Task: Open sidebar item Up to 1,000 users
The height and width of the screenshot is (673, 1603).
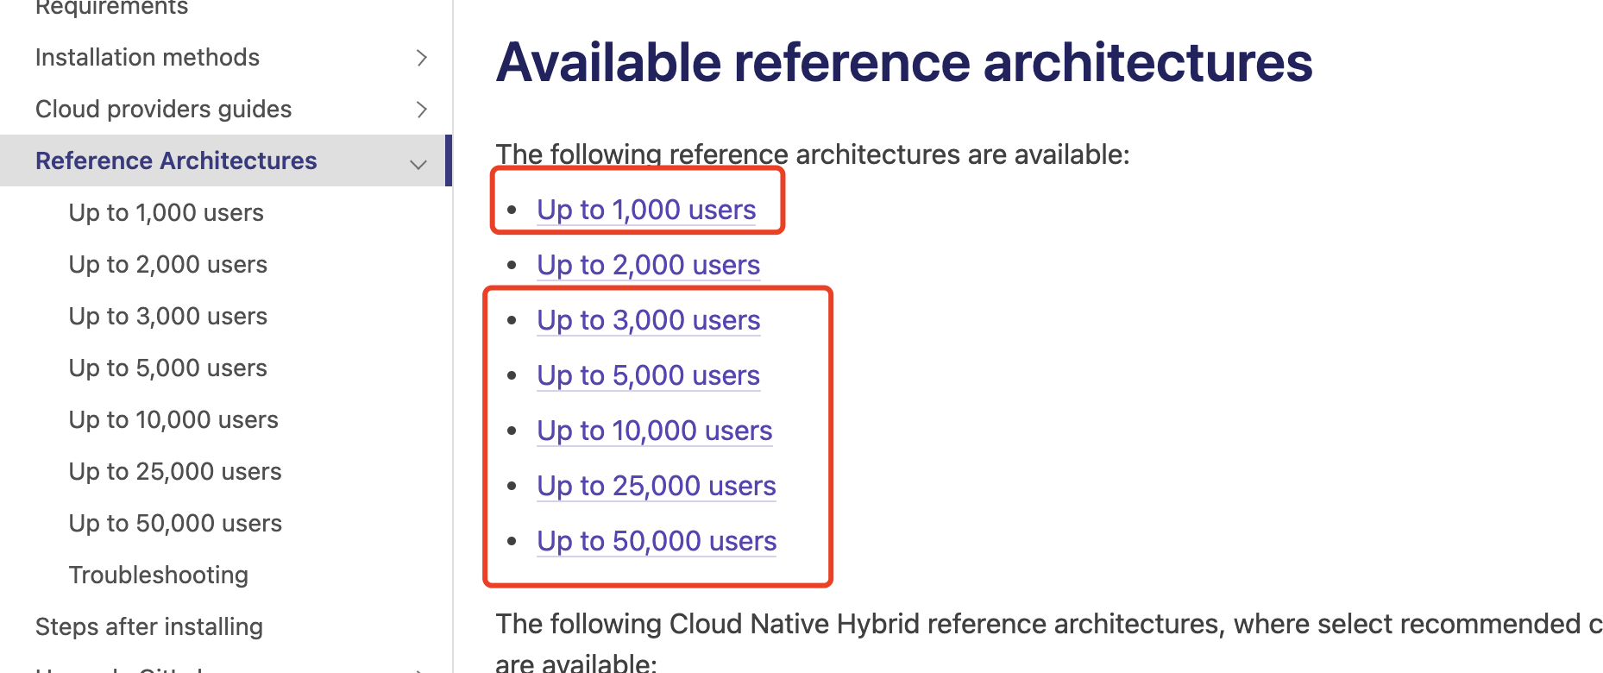Action: pyautogui.click(x=166, y=213)
